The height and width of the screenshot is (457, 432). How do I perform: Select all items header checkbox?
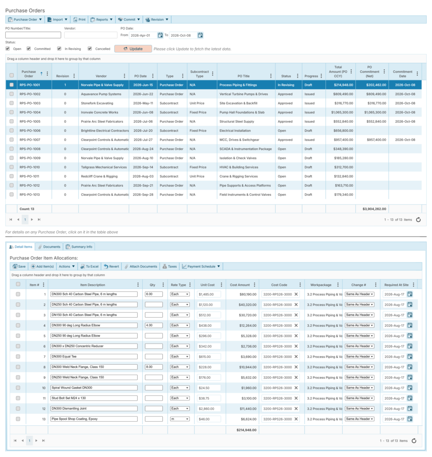point(18,284)
